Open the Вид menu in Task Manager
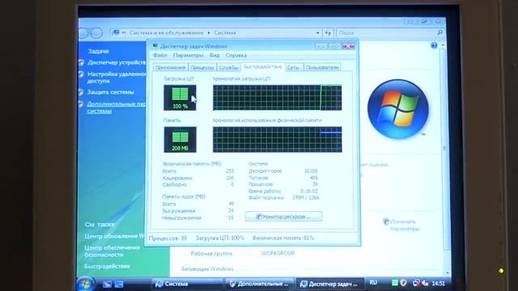The height and width of the screenshot is (291, 518). point(214,56)
